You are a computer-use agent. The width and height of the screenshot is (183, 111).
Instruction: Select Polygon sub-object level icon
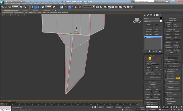(155, 58)
